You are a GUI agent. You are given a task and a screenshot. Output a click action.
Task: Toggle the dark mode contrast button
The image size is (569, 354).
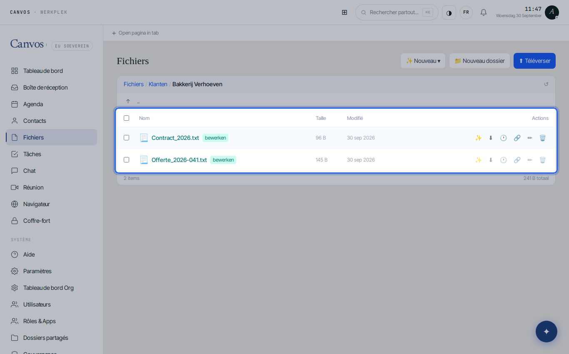449,12
